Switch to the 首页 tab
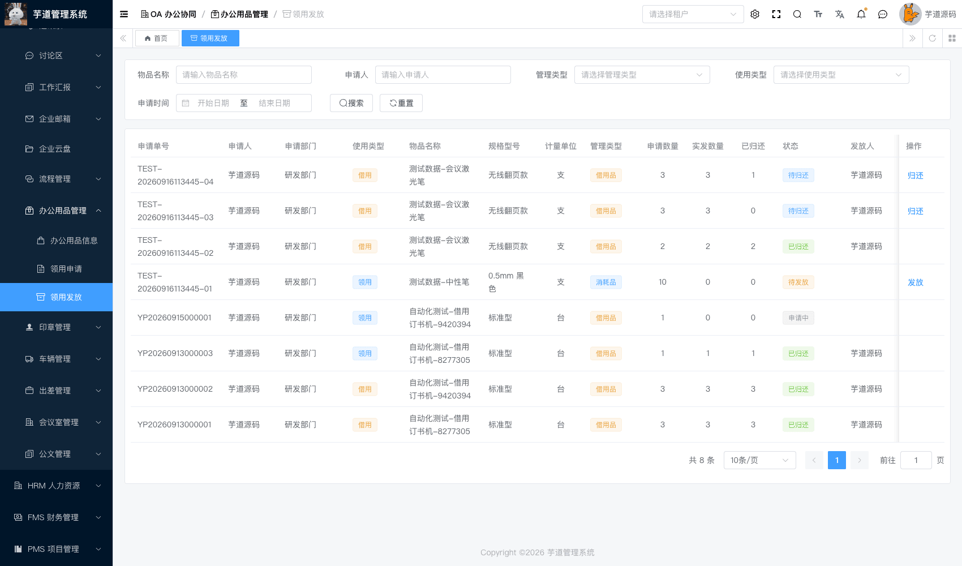This screenshot has height=566, width=962. coord(157,38)
